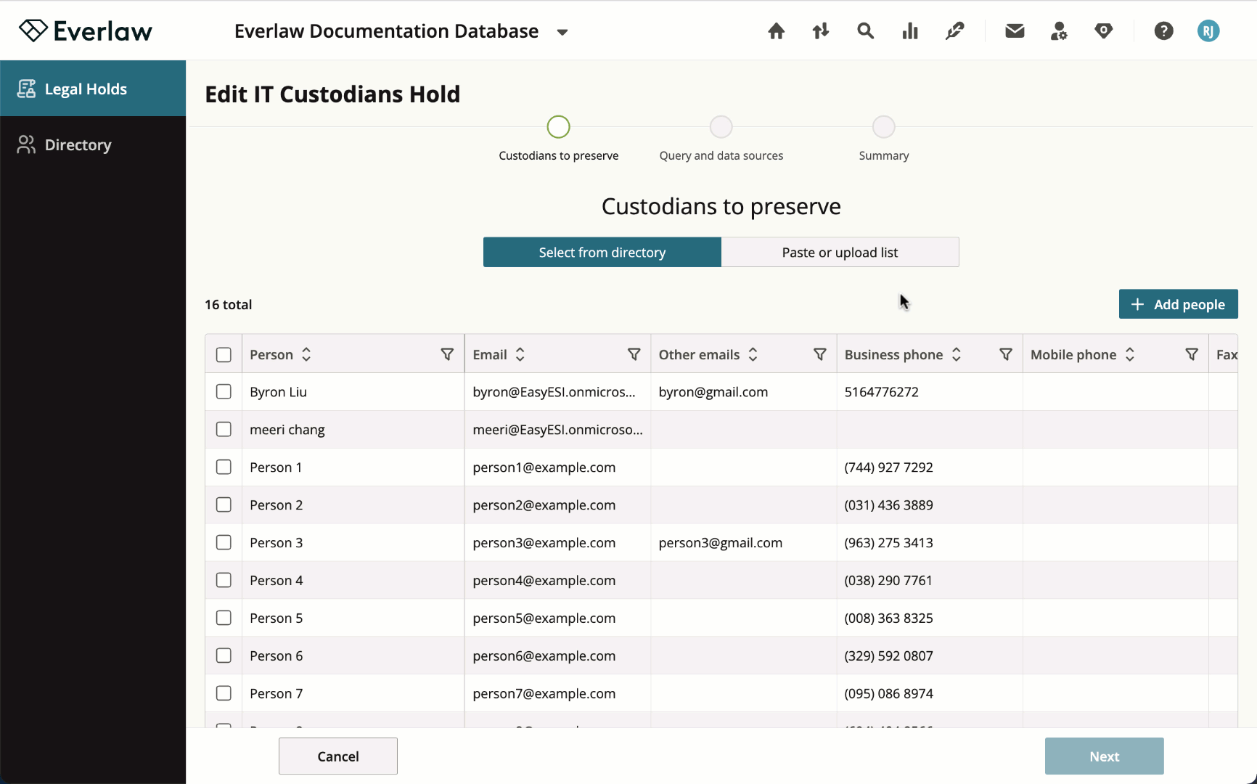View analytics via the bar chart icon

coord(909,31)
